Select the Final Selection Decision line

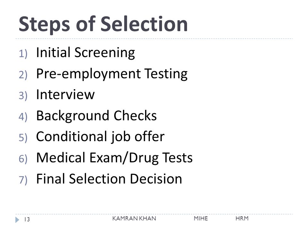(109, 179)
